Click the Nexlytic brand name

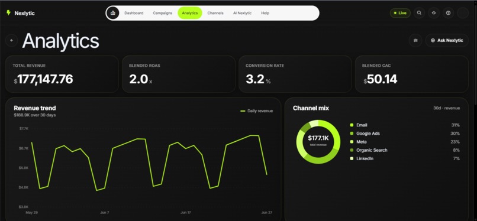pyautogui.click(x=25, y=13)
